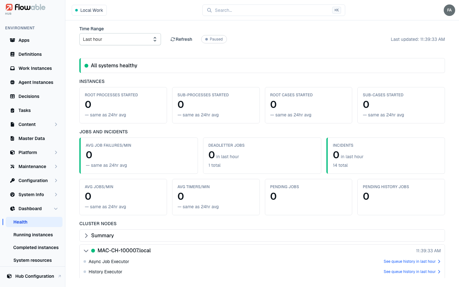Open the FA user avatar menu
This screenshot has width=459, height=287.
(x=449, y=10)
